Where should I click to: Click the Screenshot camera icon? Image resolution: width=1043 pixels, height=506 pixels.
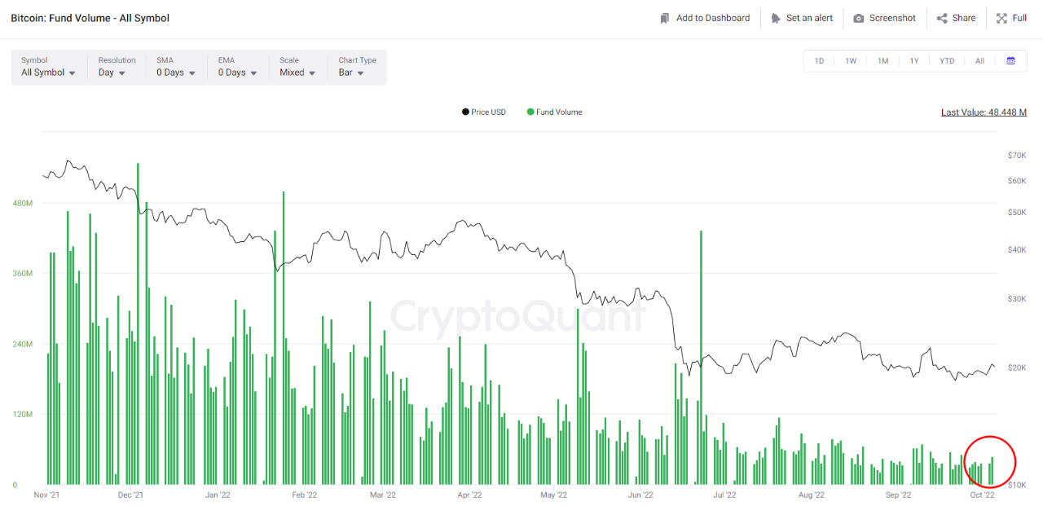tap(859, 18)
